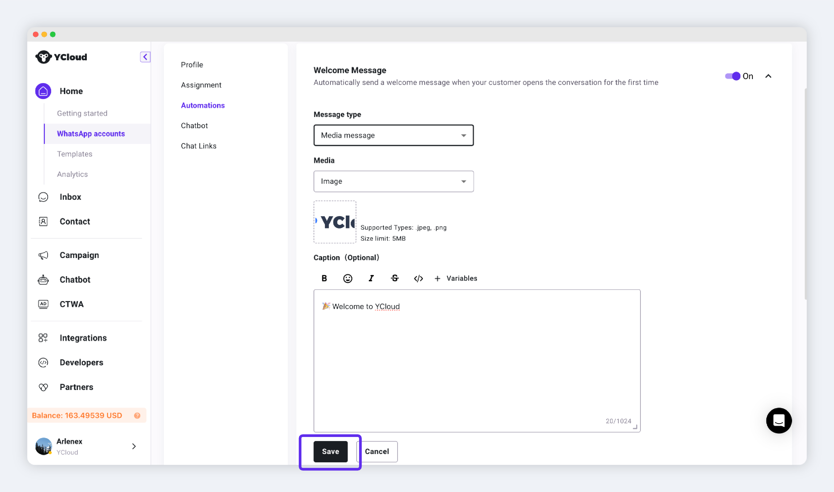Open the Templates submenu item
This screenshot has width=834, height=492.
click(75, 154)
